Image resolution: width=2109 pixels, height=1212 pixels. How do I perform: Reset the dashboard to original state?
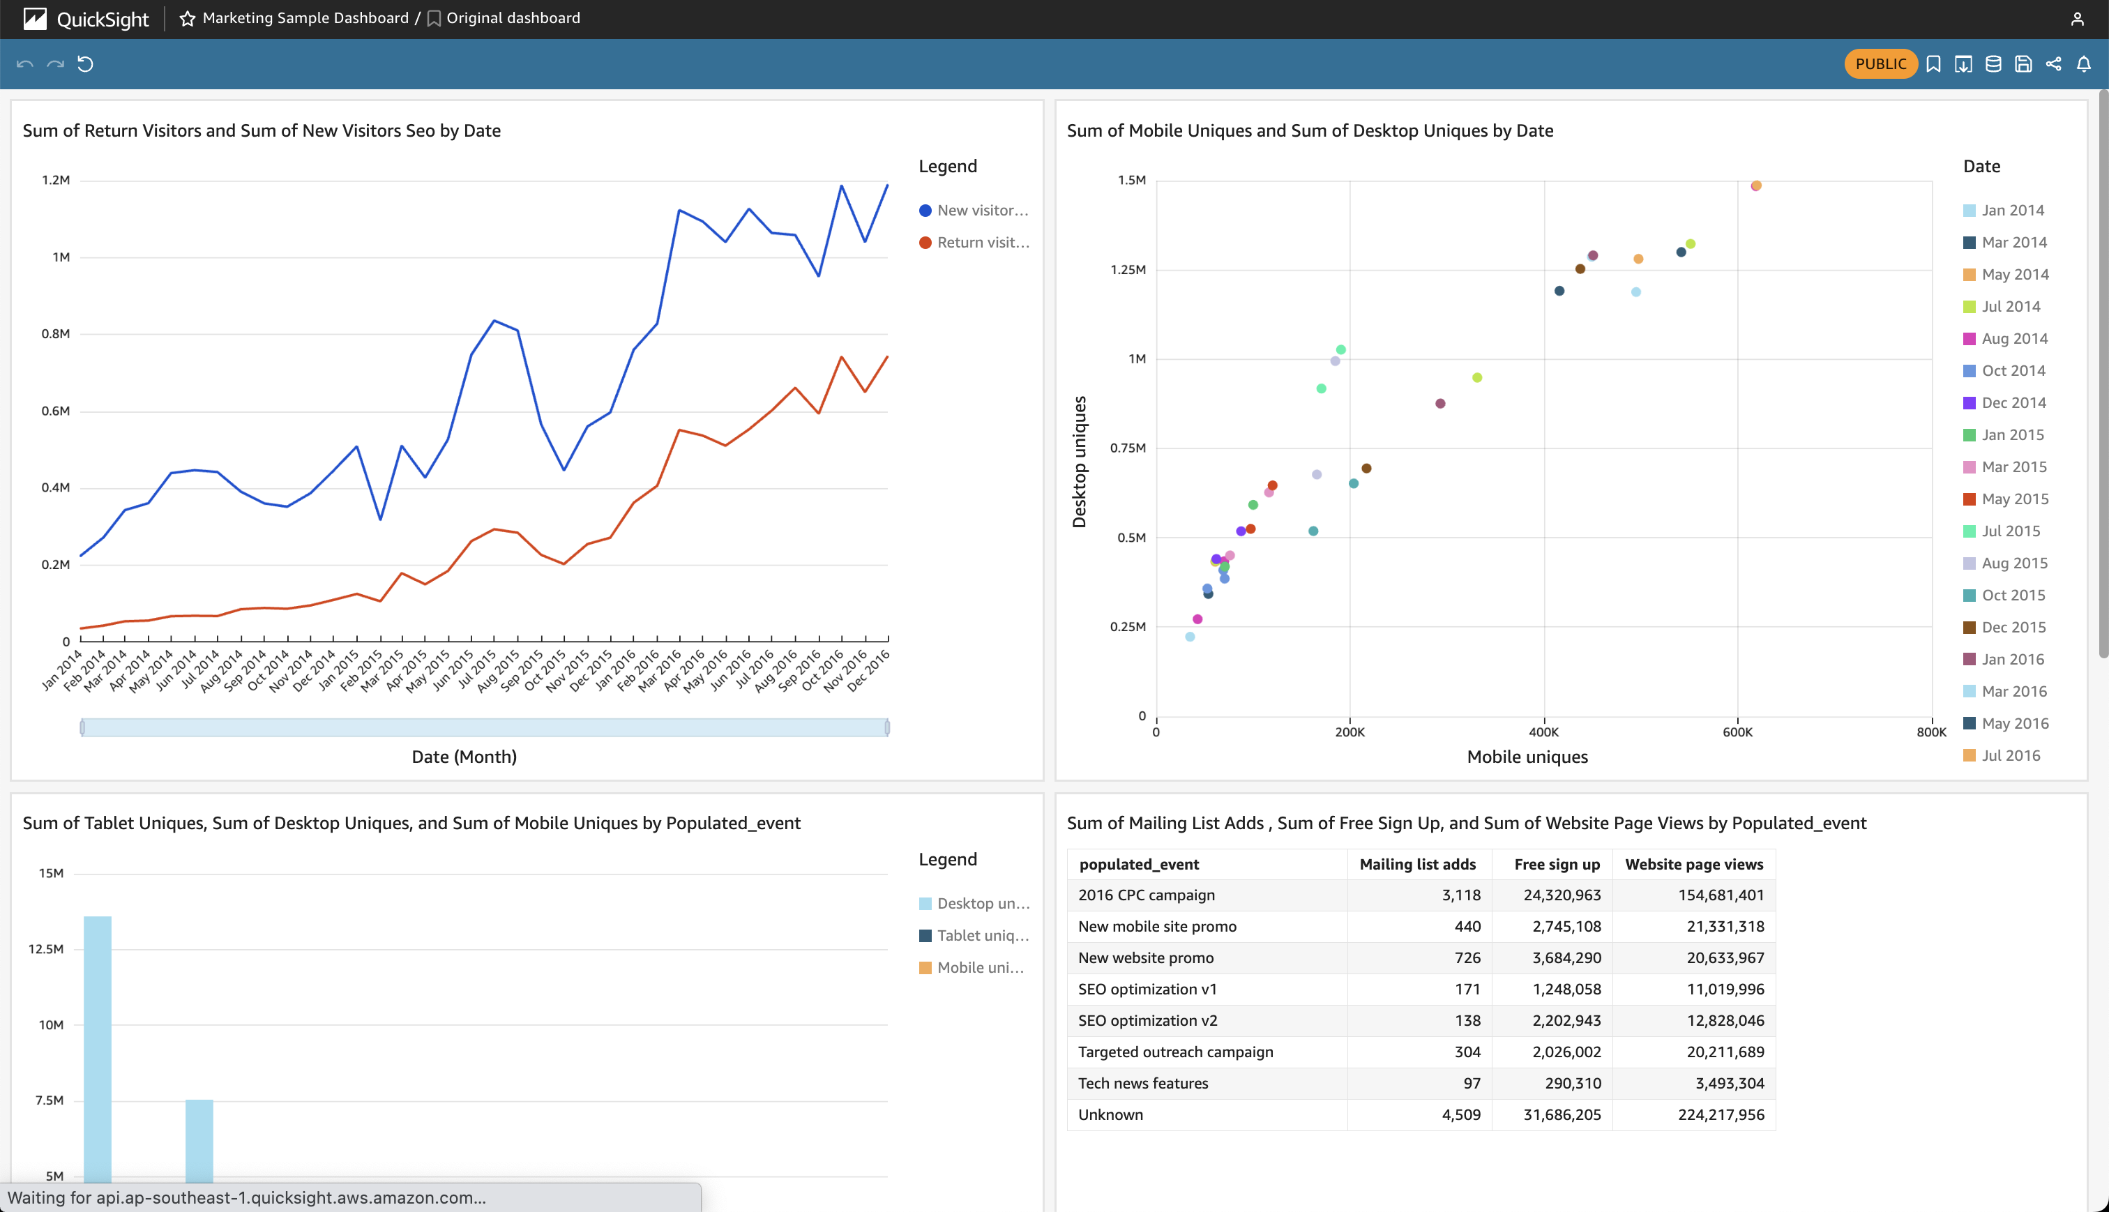coord(86,64)
